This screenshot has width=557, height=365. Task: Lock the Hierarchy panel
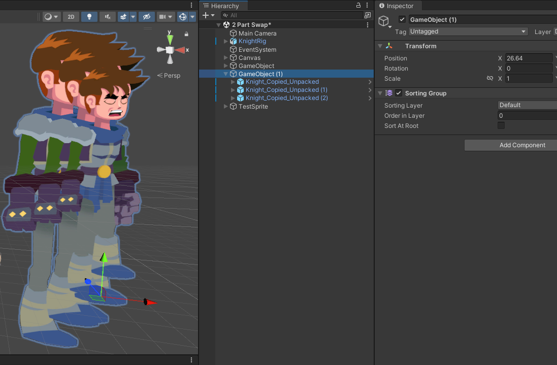pyautogui.click(x=358, y=5)
